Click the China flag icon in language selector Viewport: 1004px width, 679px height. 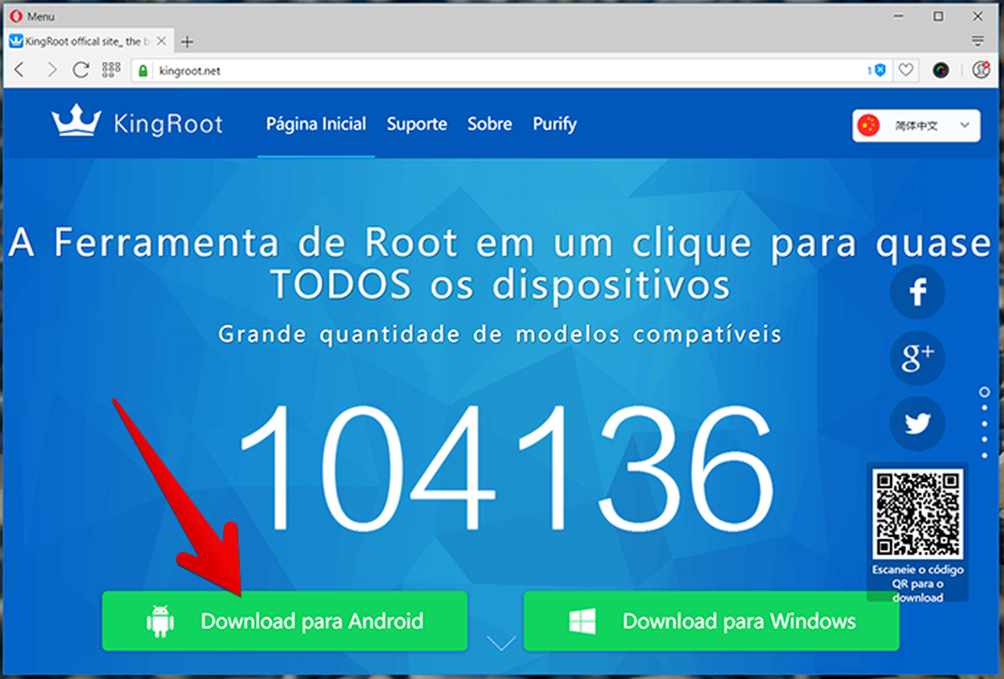tap(870, 126)
